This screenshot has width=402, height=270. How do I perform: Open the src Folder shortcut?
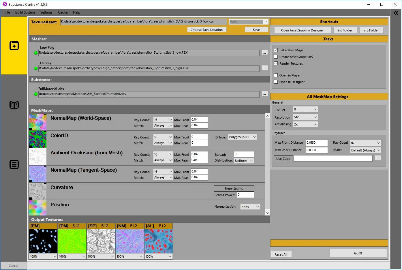[x=371, y=30]
